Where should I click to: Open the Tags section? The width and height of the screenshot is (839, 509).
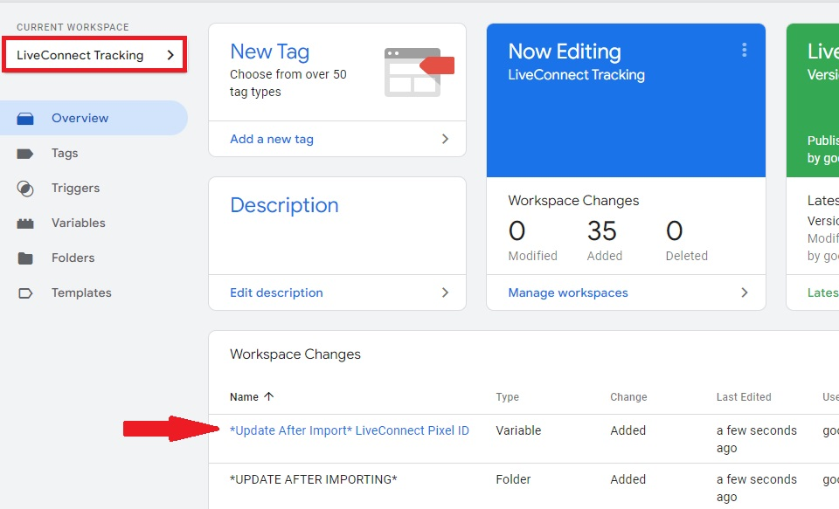65,154
